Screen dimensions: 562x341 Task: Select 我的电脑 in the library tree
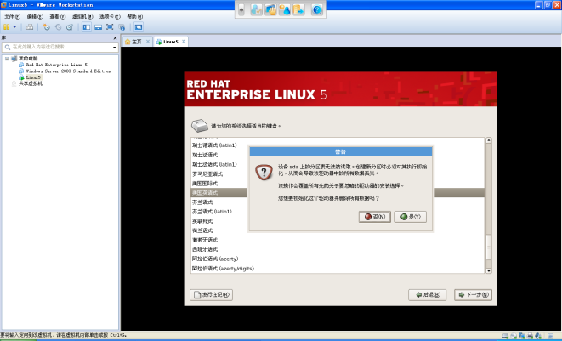point(28,59)
